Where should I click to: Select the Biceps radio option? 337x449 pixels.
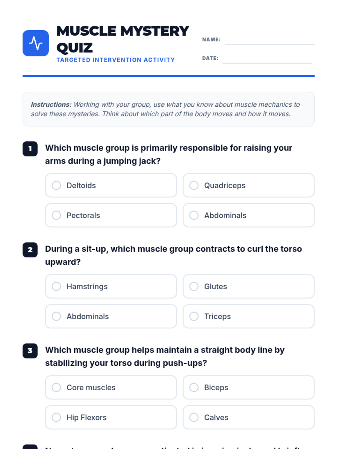coord(249,388)
